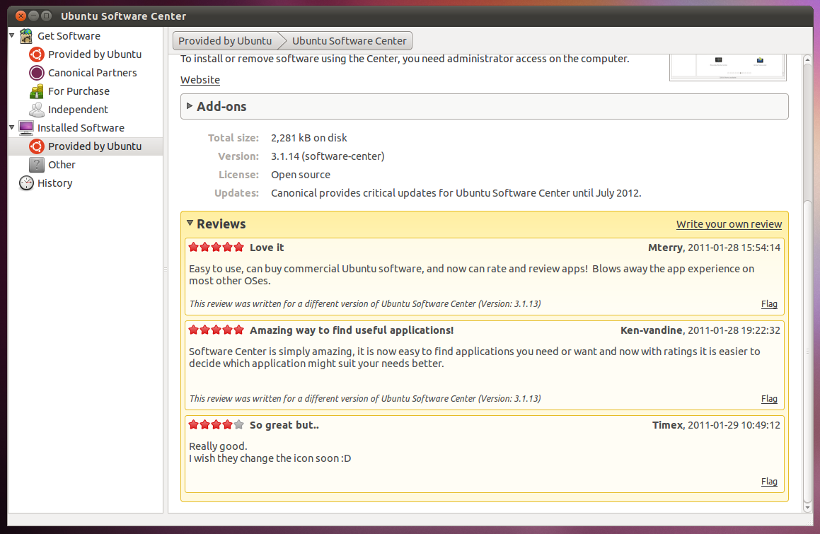Click the question mark icon for Other
The width and height of the screenshot is (820, 534).
tap(37, 164)
